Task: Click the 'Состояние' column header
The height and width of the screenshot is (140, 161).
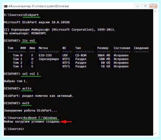Action: (122, 48)
